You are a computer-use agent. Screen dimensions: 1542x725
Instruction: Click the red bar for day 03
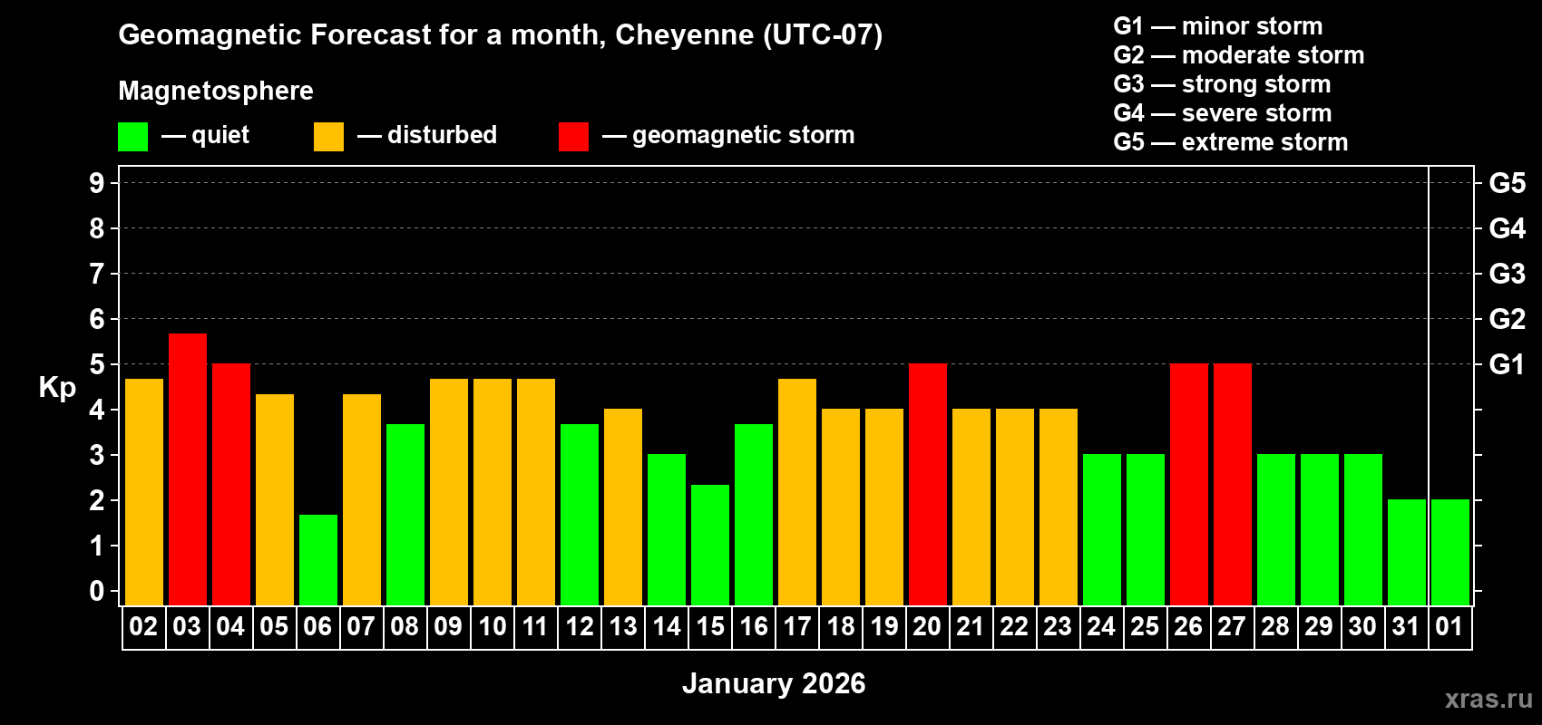tap(188, 469)
